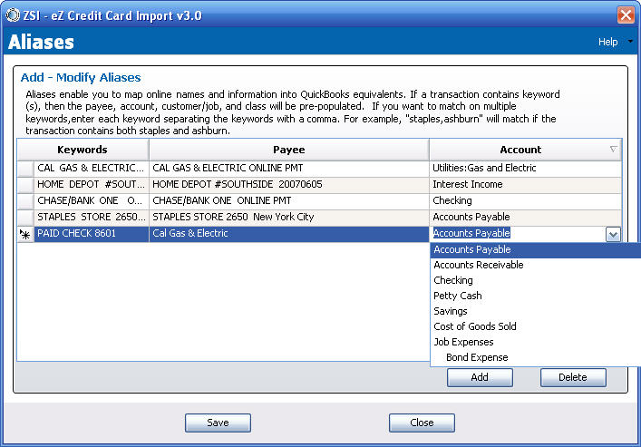Screen dimensions: 641x447
Task: Choose Bond Expense sub-account from list
Action: click(x=536, y=358)
